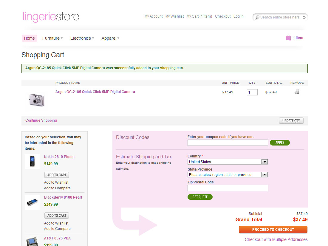This screenshot has height=246, width=328.
Task: Click the Get Quote button
Action: (x=200, y=197)
